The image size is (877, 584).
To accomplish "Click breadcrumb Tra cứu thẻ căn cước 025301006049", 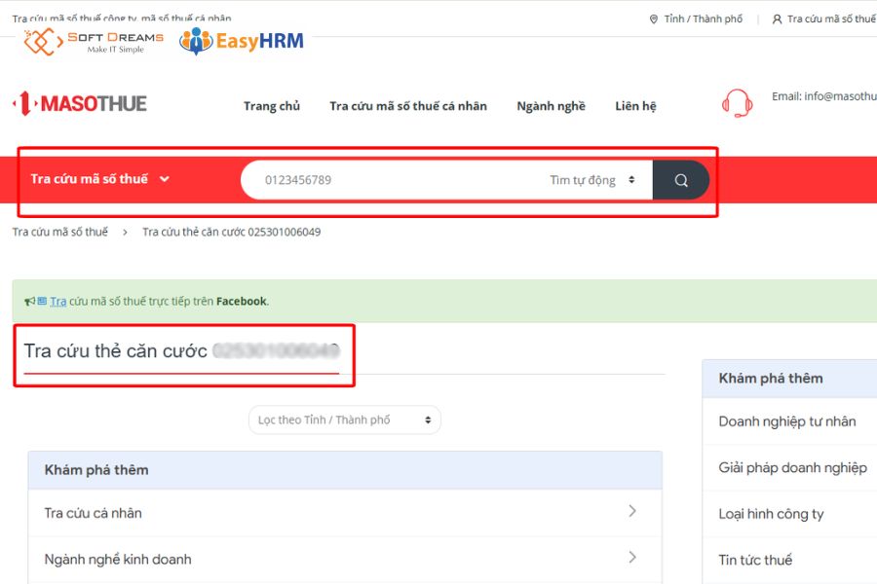I will [x=232, y=232].
